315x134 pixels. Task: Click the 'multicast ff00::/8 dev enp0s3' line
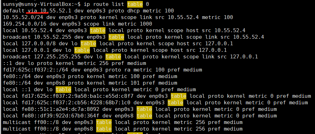click(123, 122)
